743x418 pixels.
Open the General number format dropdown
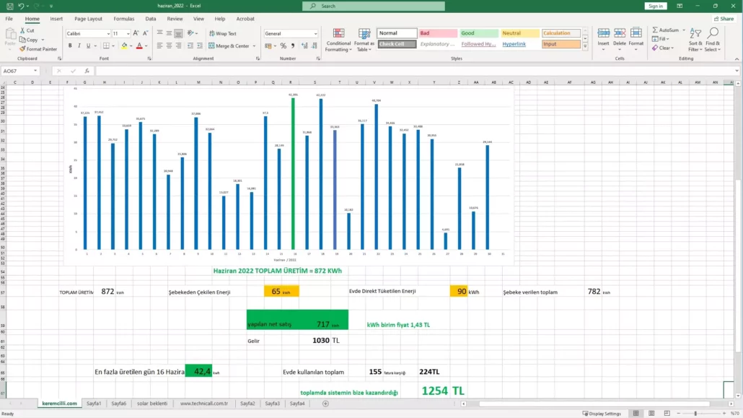point(315,34)
